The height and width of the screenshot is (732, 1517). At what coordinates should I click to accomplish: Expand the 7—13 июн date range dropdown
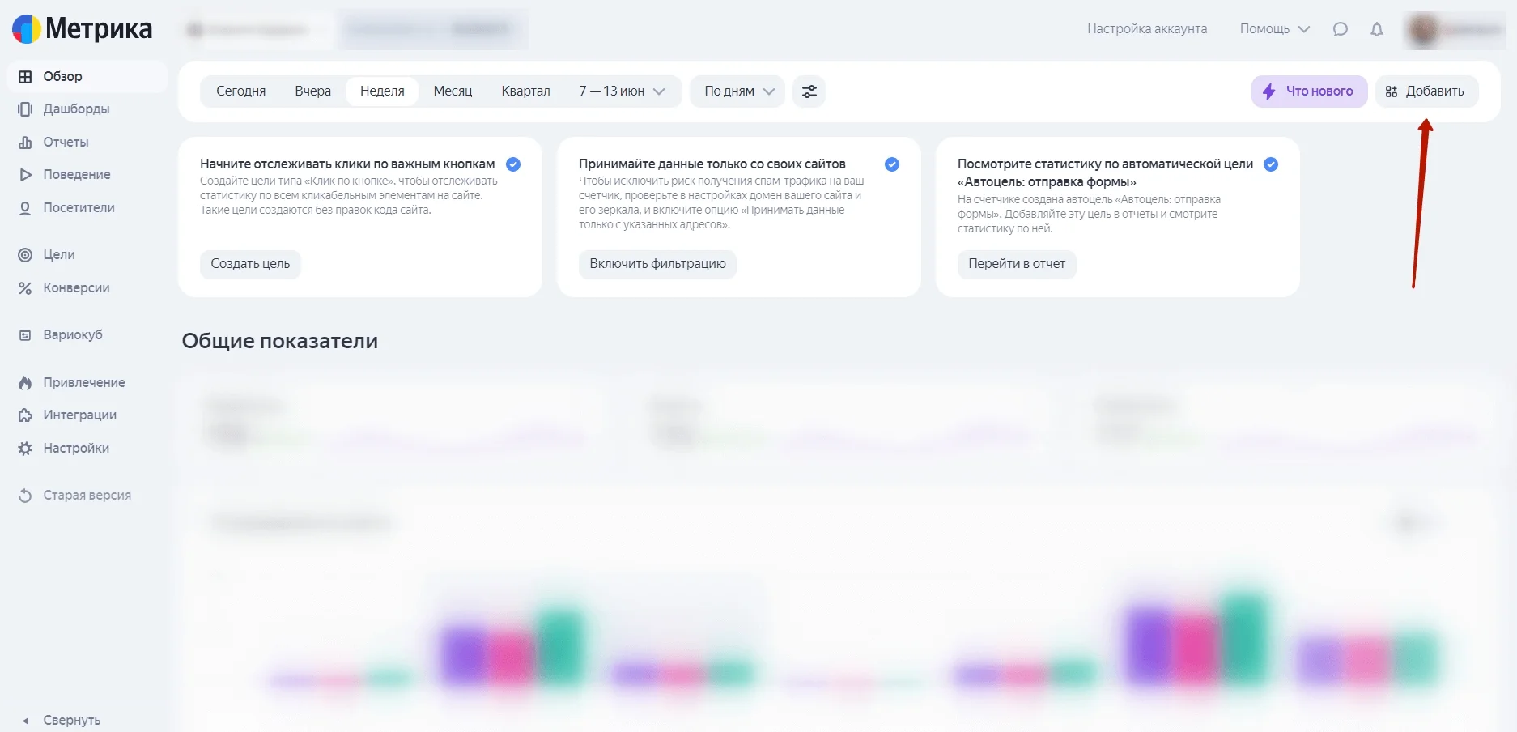622,91
